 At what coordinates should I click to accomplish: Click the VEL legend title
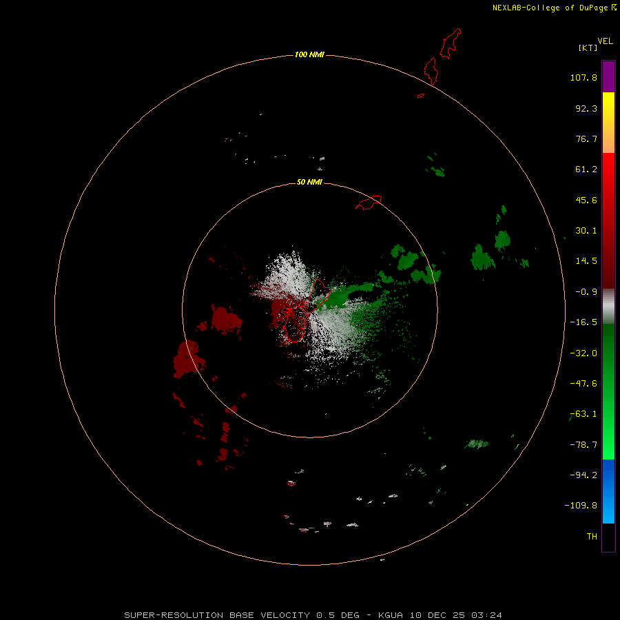(x=605, y=41)
